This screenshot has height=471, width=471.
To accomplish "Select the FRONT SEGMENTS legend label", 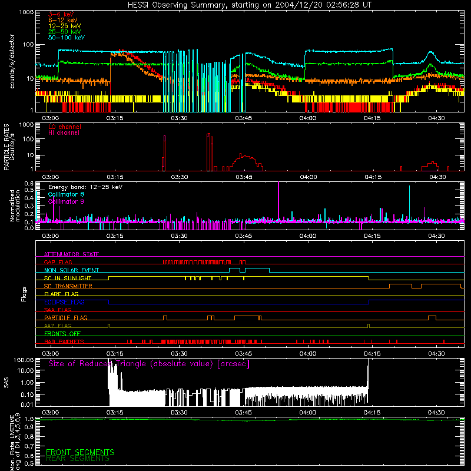I will coord(80,452).
